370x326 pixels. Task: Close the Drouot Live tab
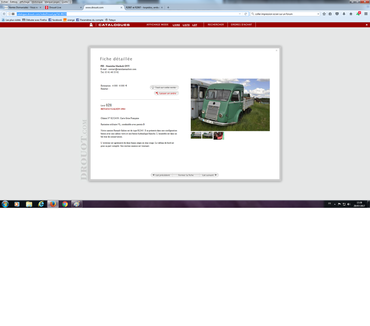coord(81,7)
